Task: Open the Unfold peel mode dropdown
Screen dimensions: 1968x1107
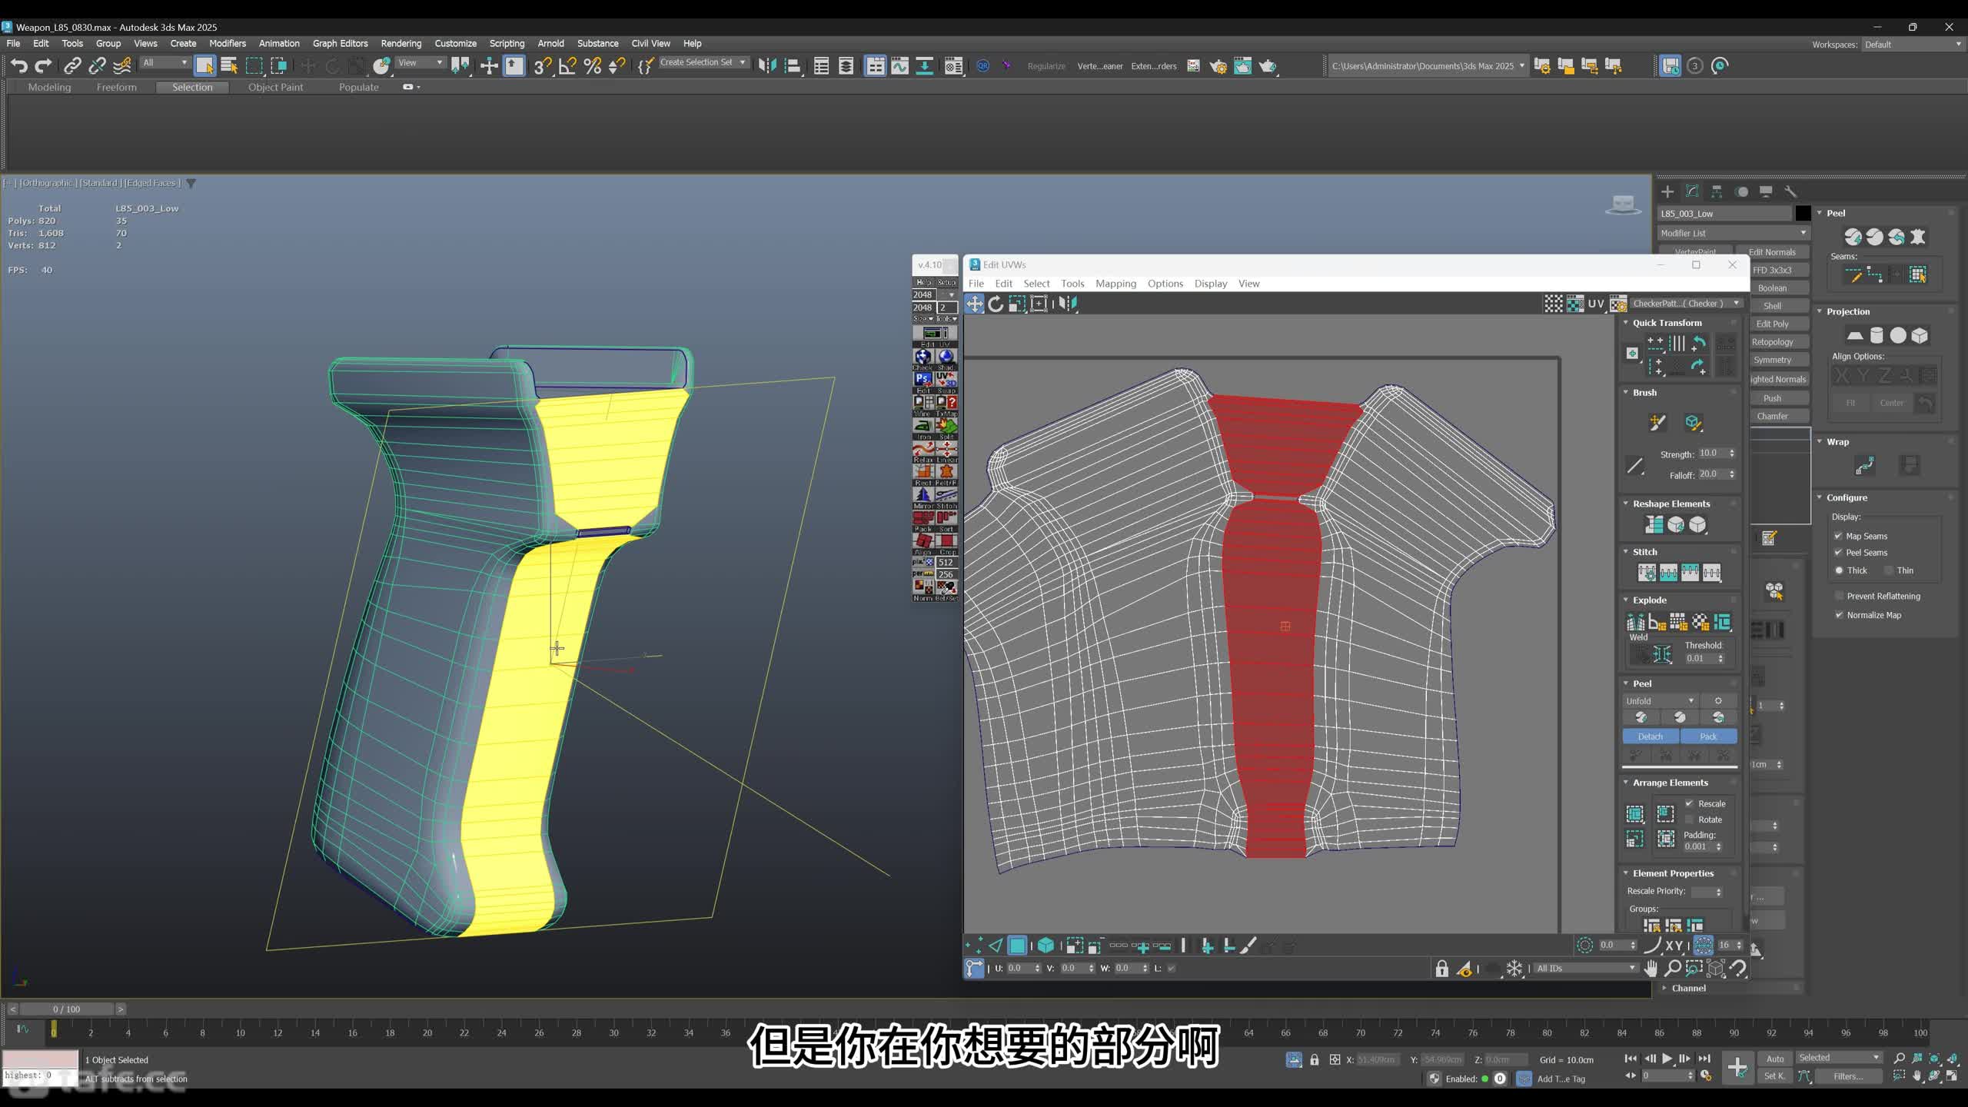Action: coord(1660,701)
